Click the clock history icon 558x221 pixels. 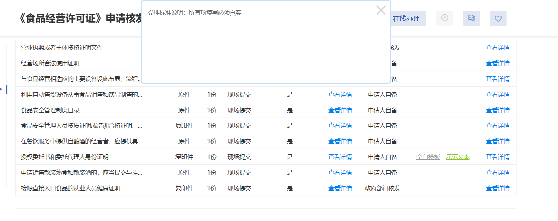click(444, 18)
